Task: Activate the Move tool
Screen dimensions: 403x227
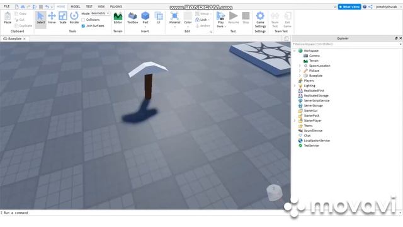Action: point(52,18)
